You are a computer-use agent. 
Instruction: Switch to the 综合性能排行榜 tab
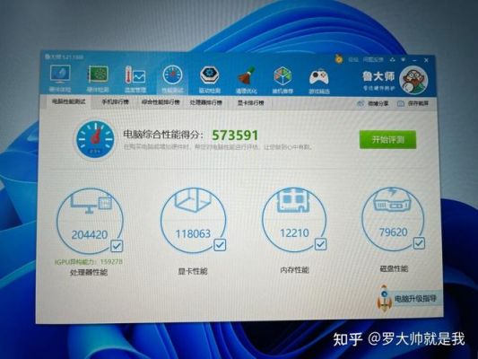pyautogui.click(x=161, y=102)
